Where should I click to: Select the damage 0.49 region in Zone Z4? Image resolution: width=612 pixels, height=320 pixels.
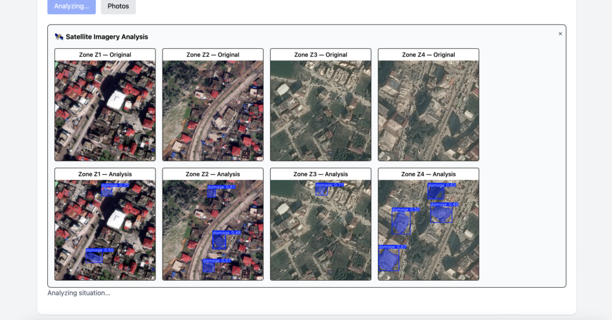pyautogui.click(x=441, y=214)
